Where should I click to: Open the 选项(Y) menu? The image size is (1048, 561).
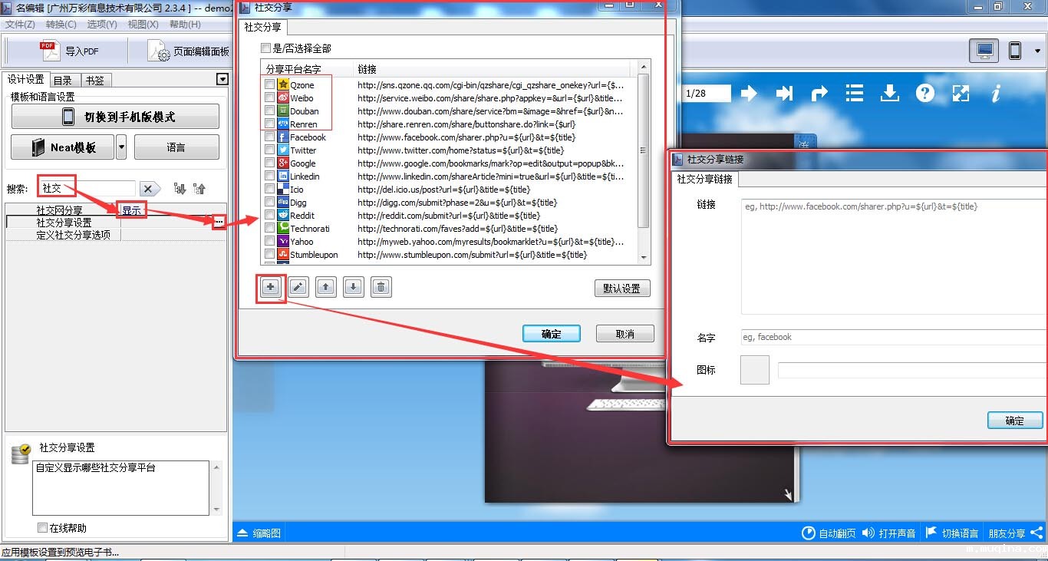pos(102,25)
